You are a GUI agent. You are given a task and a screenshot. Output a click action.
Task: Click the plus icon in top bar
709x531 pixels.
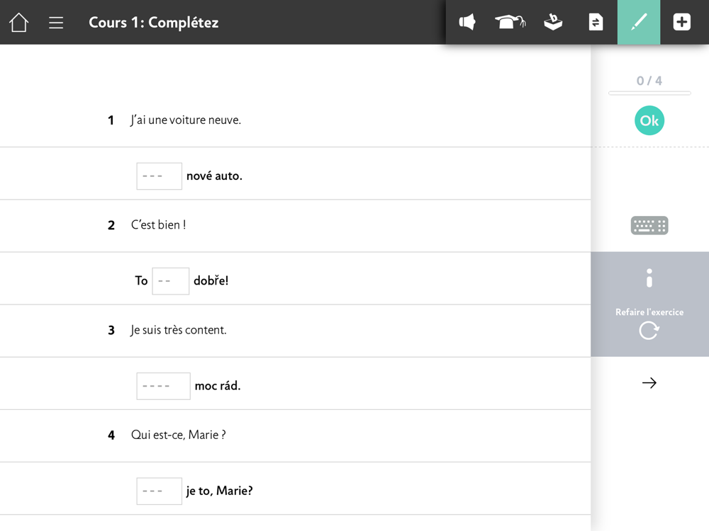[681, 23]
